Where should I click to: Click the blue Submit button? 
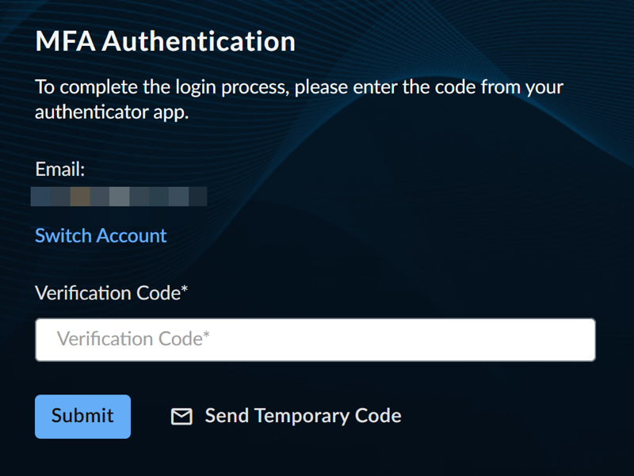click(x=82, y=417)
